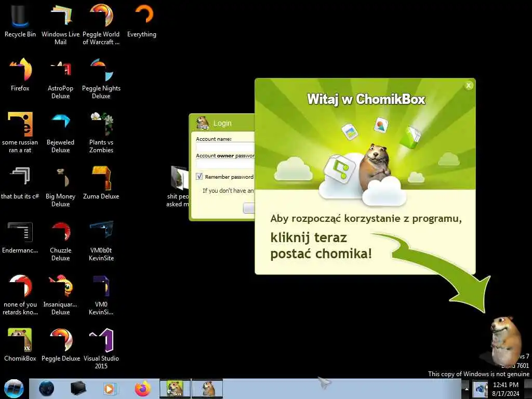Select Visual Studio 2015 desktop icon
This screenshot has height=399, width=532.
coord(101,348)
